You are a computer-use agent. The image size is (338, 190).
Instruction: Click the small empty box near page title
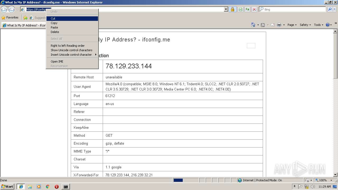tap(251, 46)
